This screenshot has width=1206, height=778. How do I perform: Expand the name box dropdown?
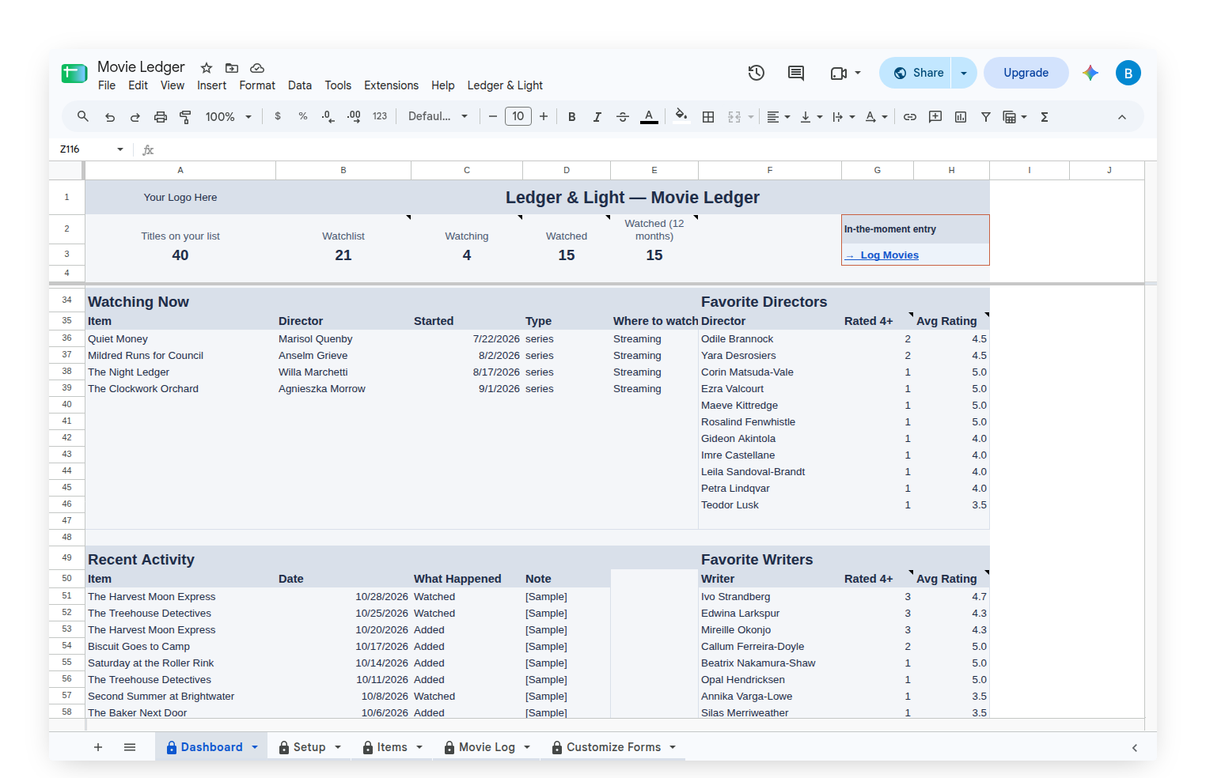(x=120, y=149)
